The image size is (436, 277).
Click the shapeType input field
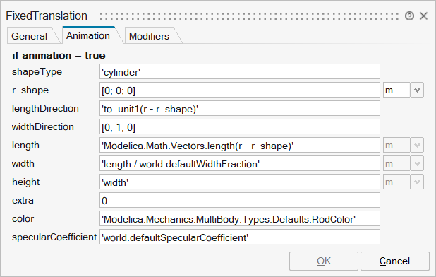(x=240, y=72)
